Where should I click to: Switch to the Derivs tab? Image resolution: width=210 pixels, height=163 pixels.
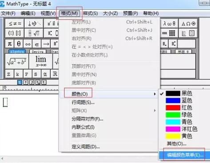tap(38, 51)
